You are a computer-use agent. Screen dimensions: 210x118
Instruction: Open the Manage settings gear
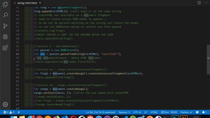(5, 104)
